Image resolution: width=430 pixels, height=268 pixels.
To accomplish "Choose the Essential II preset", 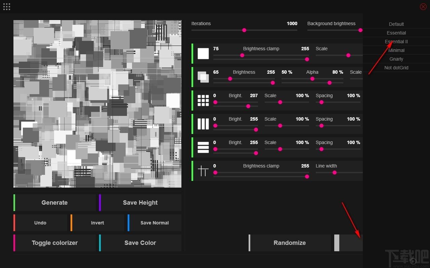I will point(396,42).
